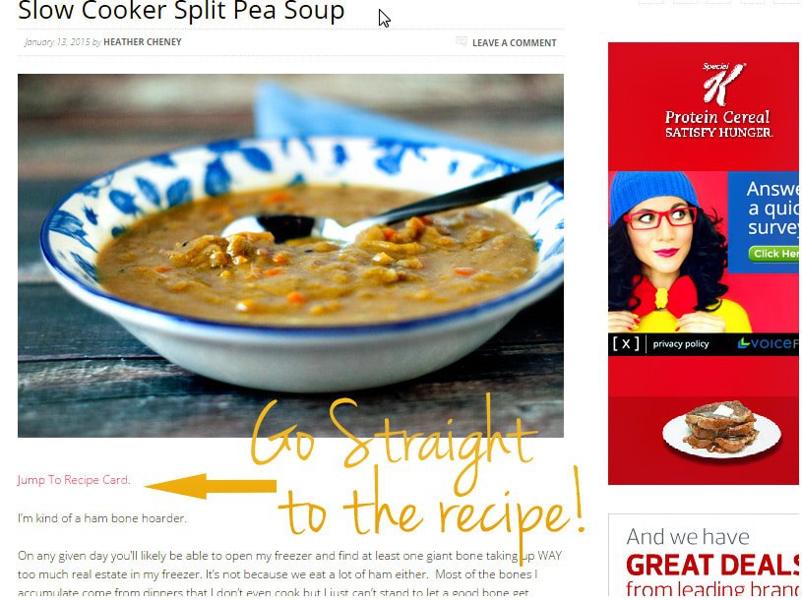Close the survey ad with the [x] button
This screenshot has width=802, height=601.
point(626,344)
